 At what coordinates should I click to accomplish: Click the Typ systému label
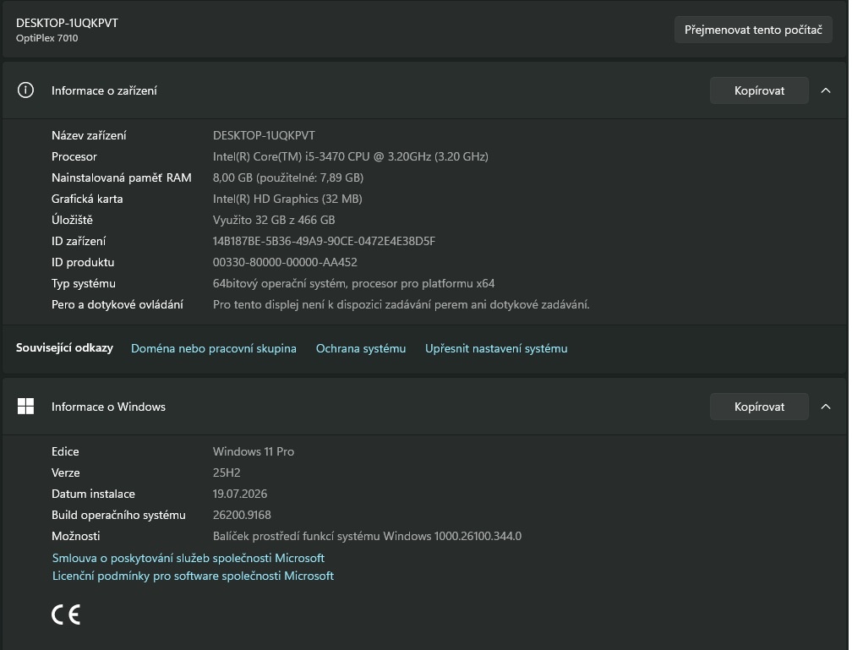83,284
